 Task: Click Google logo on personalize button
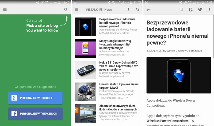pyautogui.click(x=14, y=98)
